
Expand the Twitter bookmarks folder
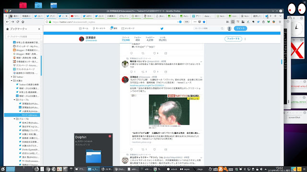[12, 77]
